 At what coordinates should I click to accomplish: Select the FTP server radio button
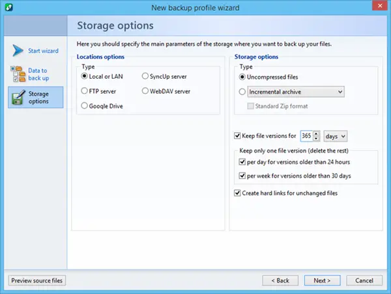point(85,90)
